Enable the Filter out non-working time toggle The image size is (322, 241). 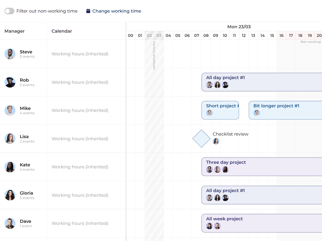[9, 11]
